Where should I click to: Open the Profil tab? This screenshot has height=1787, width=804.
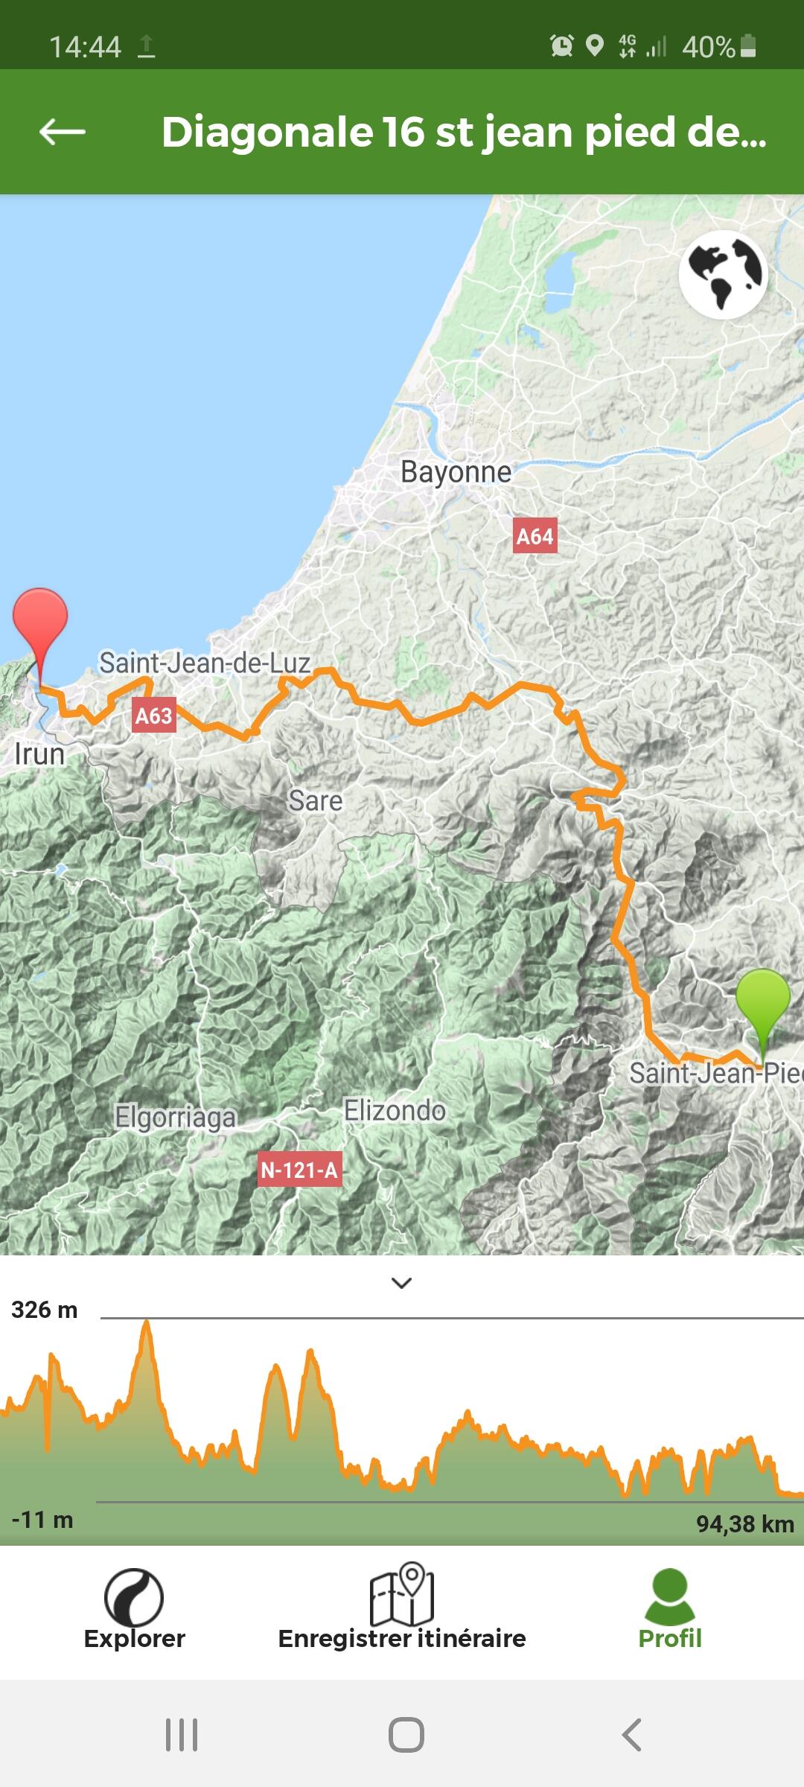tap(670, 1609)
